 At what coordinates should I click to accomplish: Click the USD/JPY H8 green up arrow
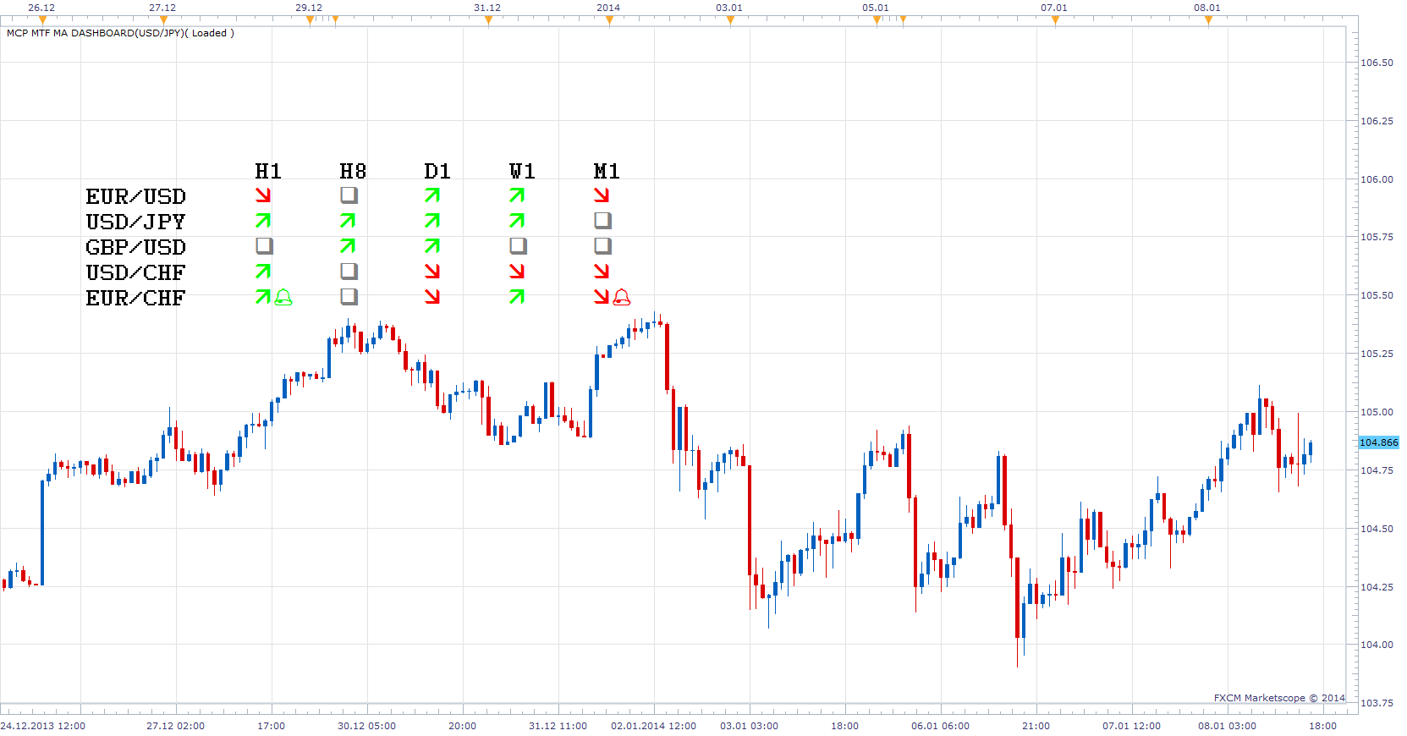pos(348,221)
